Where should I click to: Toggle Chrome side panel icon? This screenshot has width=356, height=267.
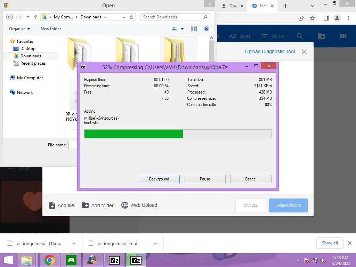click(326, 18)
